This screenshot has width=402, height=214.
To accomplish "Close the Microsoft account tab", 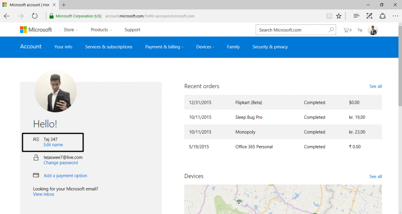I will point(54,5).
